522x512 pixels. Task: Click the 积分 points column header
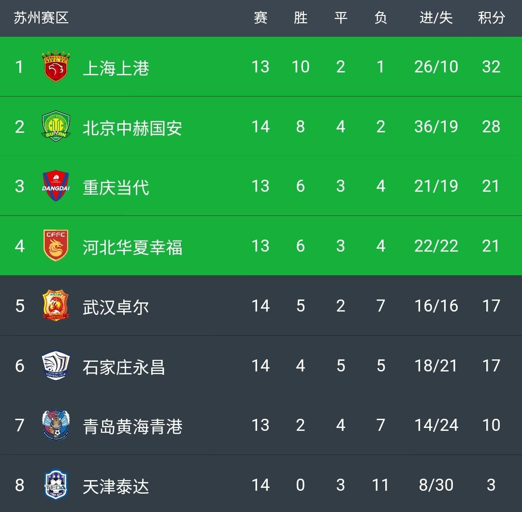pyautogui.click(x=491, y=18)
